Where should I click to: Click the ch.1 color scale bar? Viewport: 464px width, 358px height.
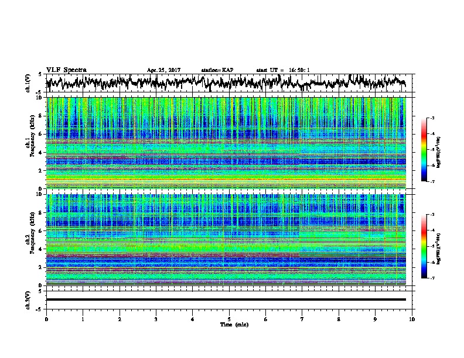coord(424,150)
